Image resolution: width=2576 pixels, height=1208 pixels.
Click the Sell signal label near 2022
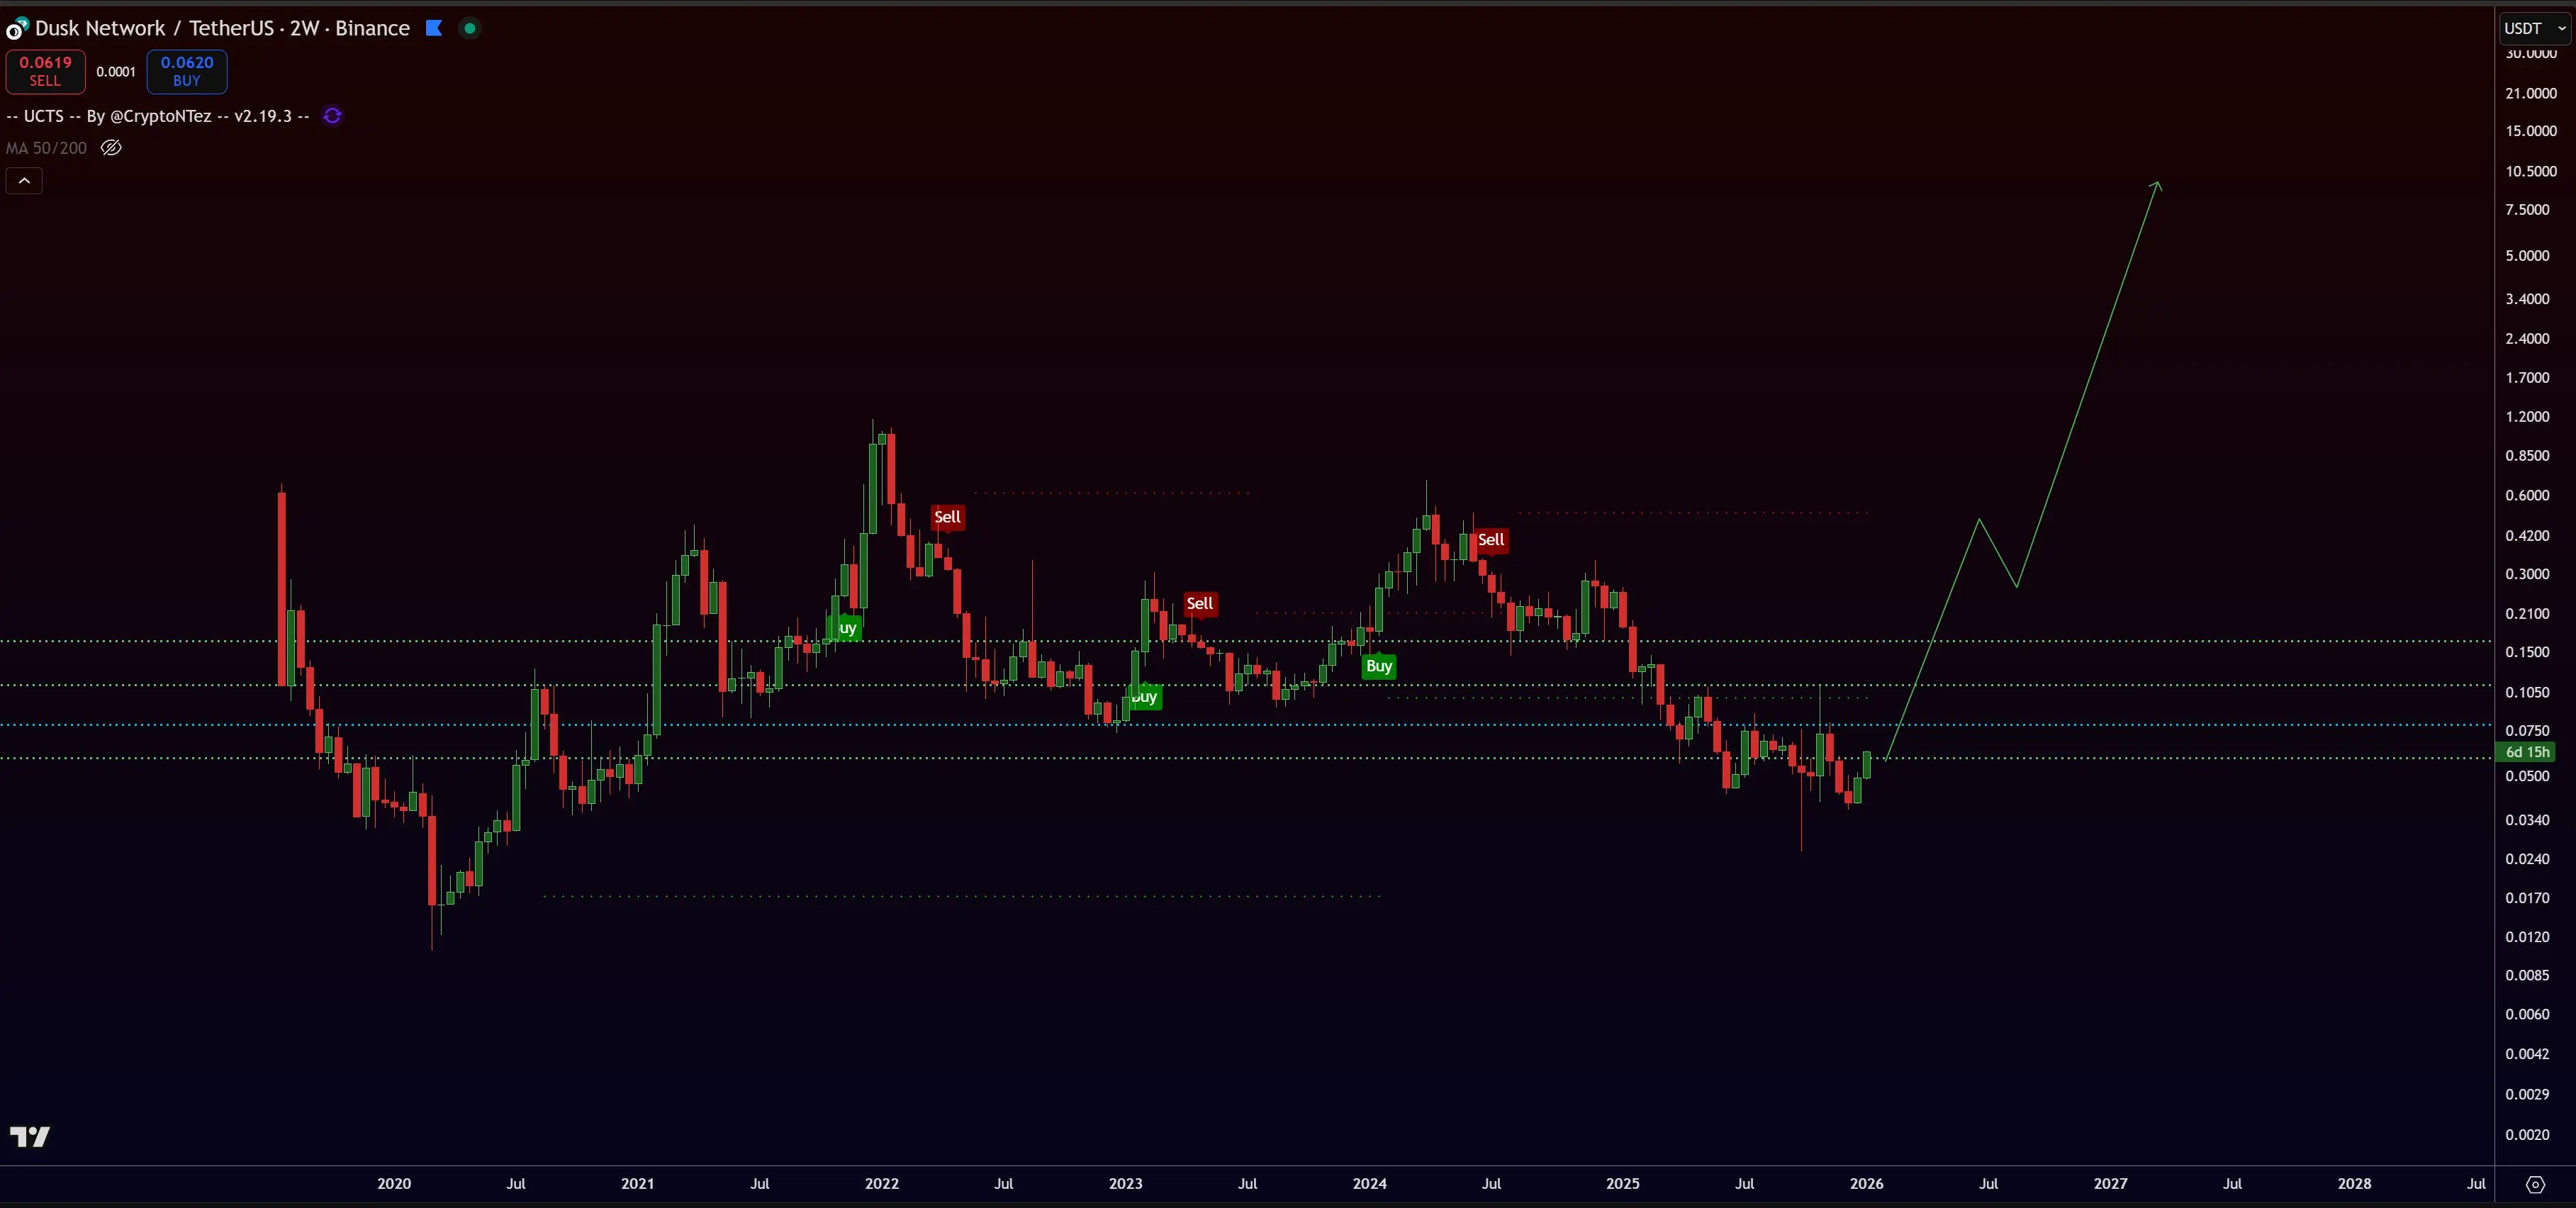[x=947, y=517]
